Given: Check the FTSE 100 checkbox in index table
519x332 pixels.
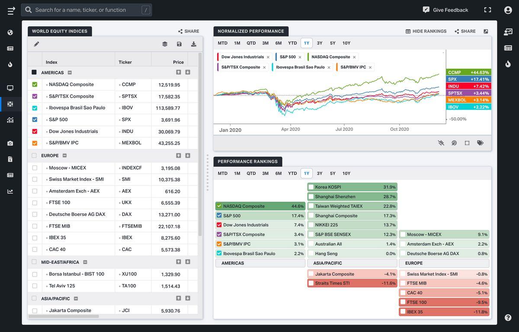Looking at the screenshot, I should tap(35, 203).
